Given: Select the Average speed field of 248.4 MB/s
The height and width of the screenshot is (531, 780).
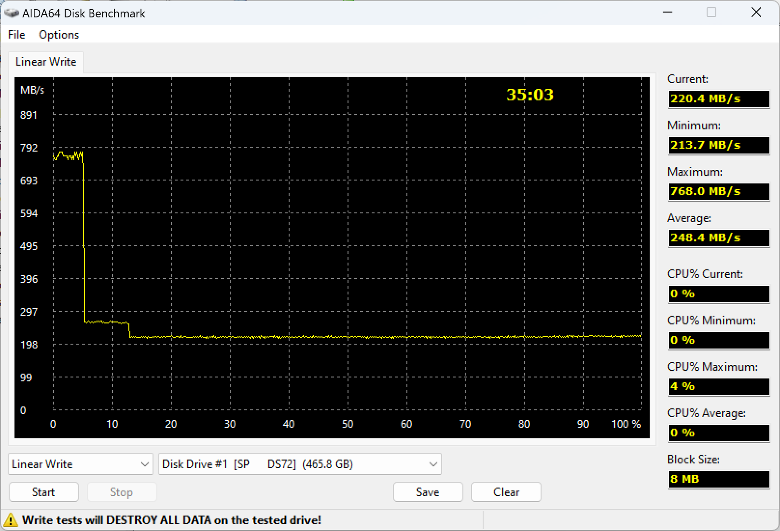Looking at the screenshot, I should pyautogui.click(x=718, y=238).
